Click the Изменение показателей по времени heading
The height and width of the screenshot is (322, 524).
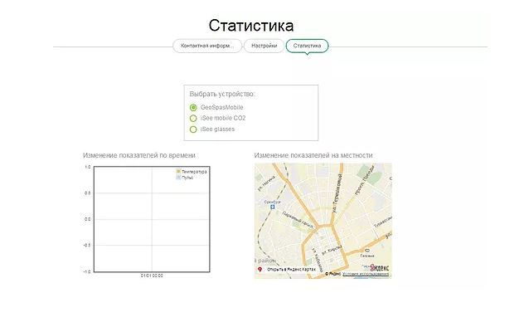pyautogui.click(x=139, y=155)
